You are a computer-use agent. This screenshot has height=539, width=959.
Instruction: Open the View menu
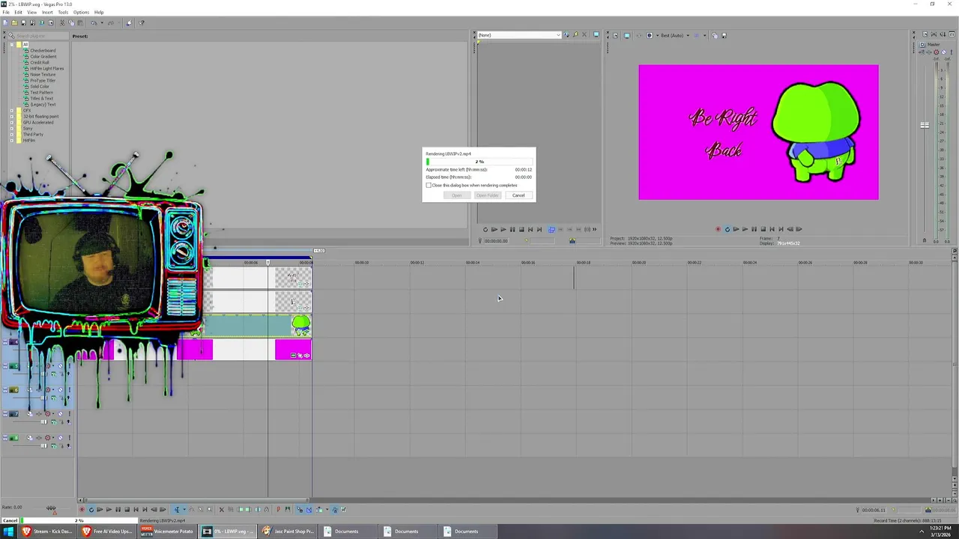(x=32, y=12)
